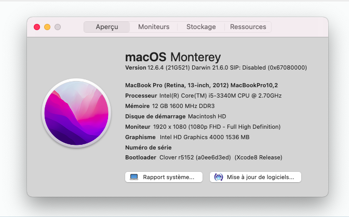Go to the Ressources tab
This screenshot has height=217, width=349.
click(x=248, y=27)
